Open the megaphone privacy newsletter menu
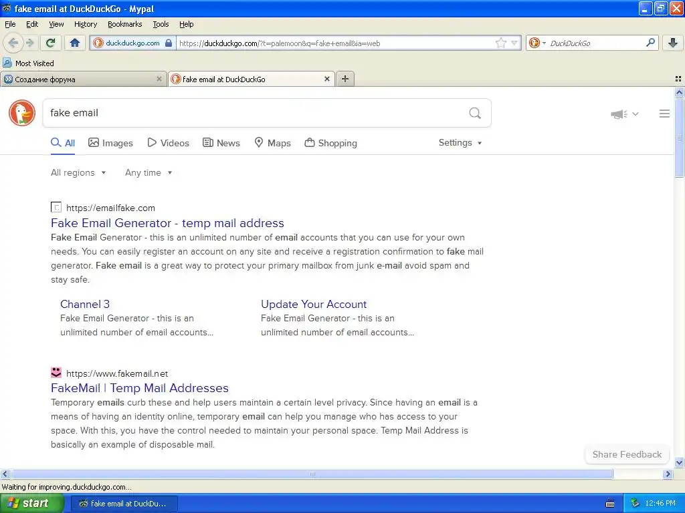The height and width of the screenshot is (513, 685). (x=625, y=114)
